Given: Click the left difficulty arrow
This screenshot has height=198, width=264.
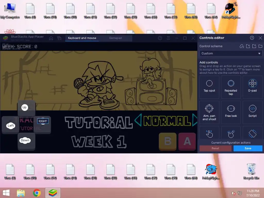Looking at the screenshot, I should 138,120.
